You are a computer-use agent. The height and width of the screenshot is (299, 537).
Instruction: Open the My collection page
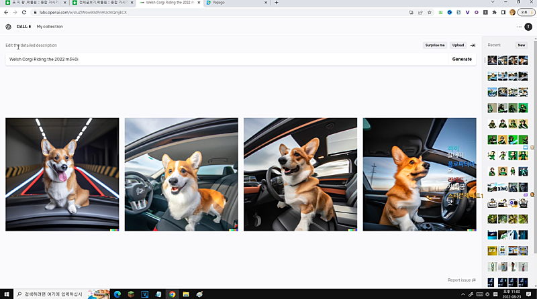[50, 27]
